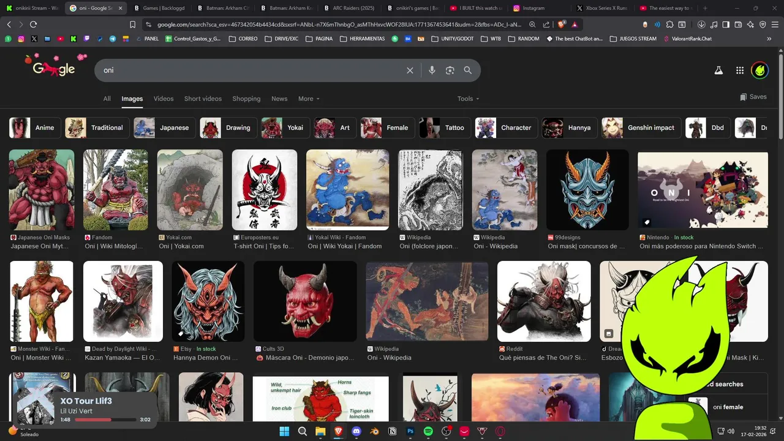This screenshot has height=441, width=784.
Task: Open the browser downloads panel
Action: (x=701, y=24)
